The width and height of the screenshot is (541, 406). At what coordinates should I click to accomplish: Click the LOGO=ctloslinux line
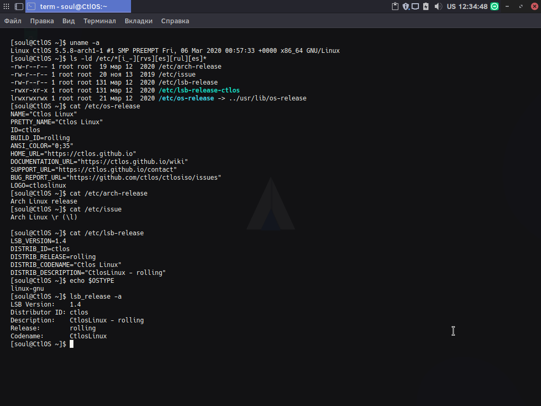click(x=38, y=186)
